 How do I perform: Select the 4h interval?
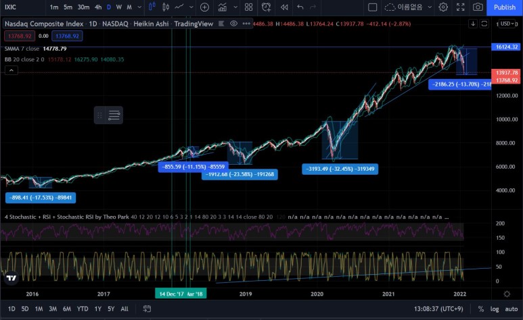(98, 7)
